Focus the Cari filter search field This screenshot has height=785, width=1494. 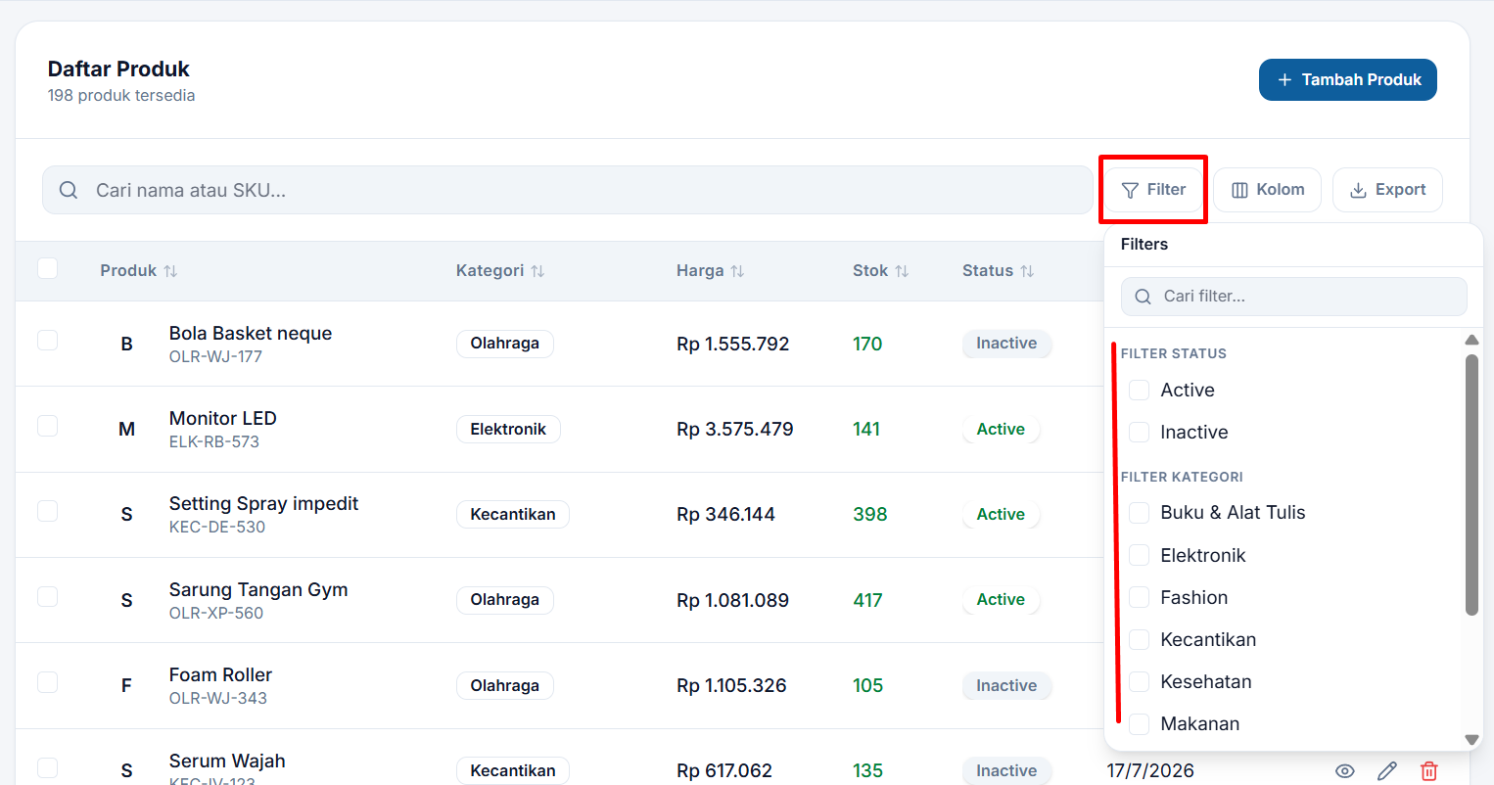[x=1294, y=297]
